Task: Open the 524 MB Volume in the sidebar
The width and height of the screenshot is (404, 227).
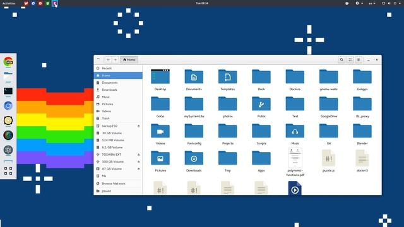Action: click(x=118, y=140)
